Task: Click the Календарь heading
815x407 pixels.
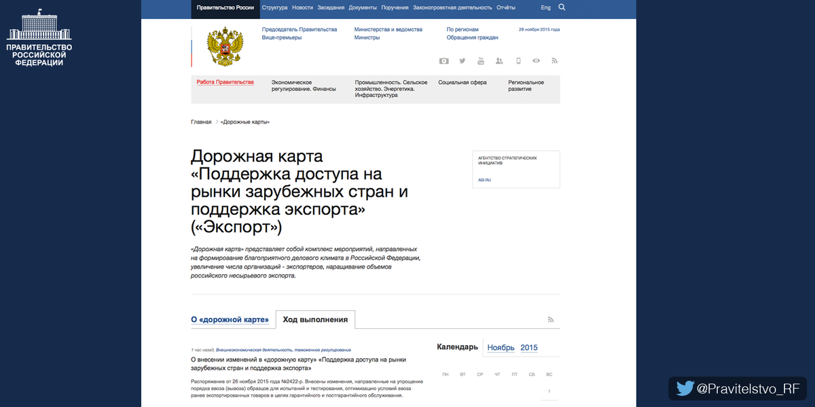Action: coord(457,347)
